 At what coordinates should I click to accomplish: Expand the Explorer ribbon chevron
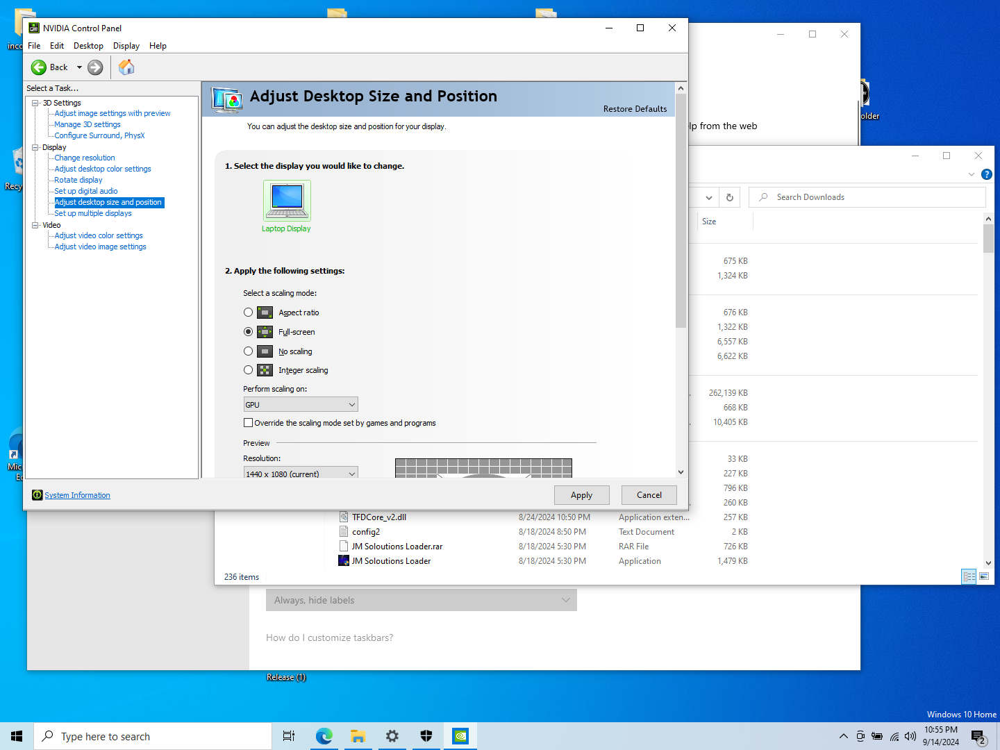[x=972, y=174]
